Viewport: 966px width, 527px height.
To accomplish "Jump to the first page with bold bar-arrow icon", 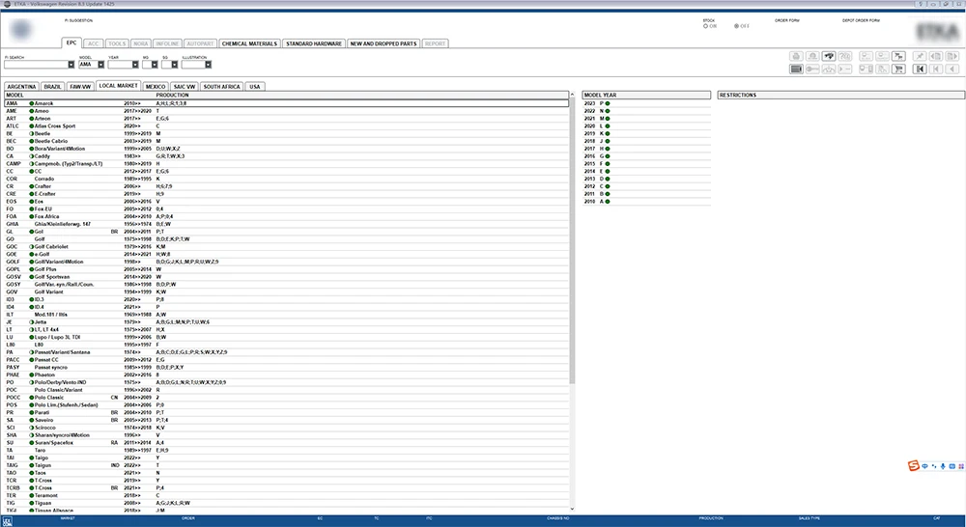I will pyautogui.click(x=920, y=69).
